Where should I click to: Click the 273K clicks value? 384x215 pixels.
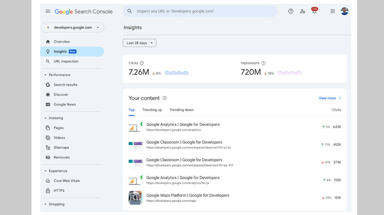tap(337, 162)
